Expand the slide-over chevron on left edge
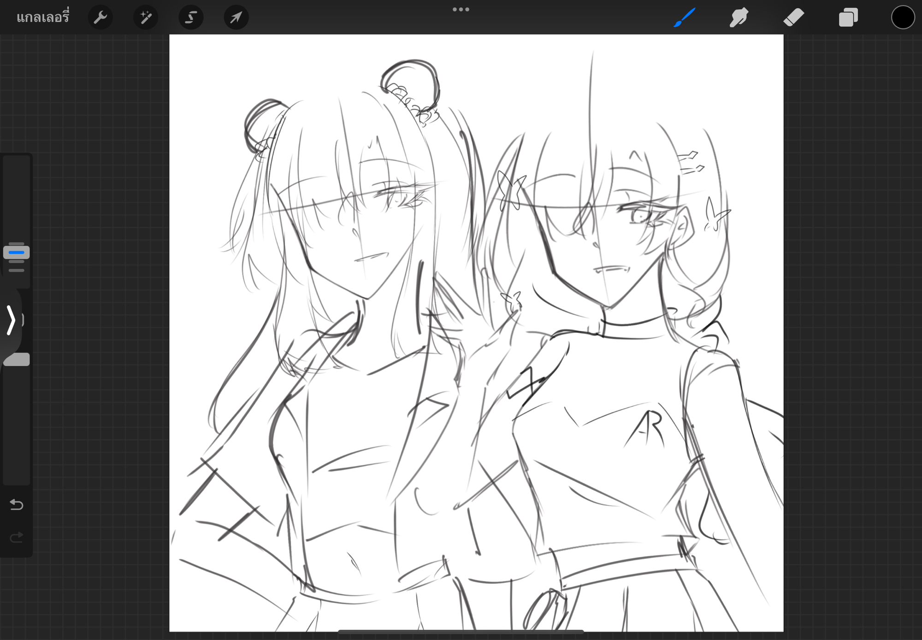The image size is (922, 640). coord(11,319)
